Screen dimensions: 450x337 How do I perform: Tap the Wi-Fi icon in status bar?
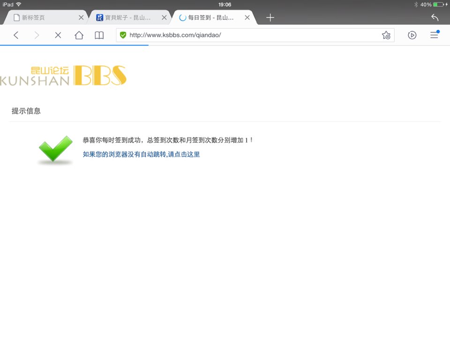click(x=19, y=4)
